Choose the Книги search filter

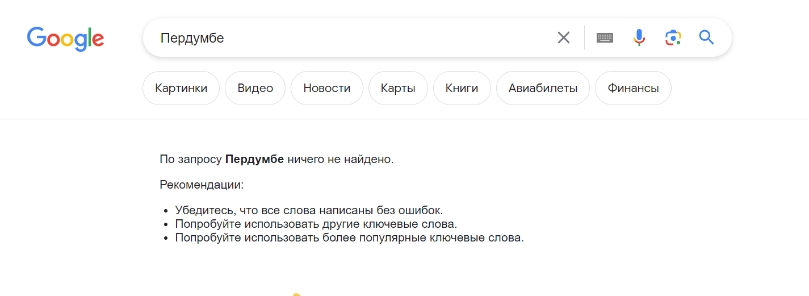click(462, 88)
